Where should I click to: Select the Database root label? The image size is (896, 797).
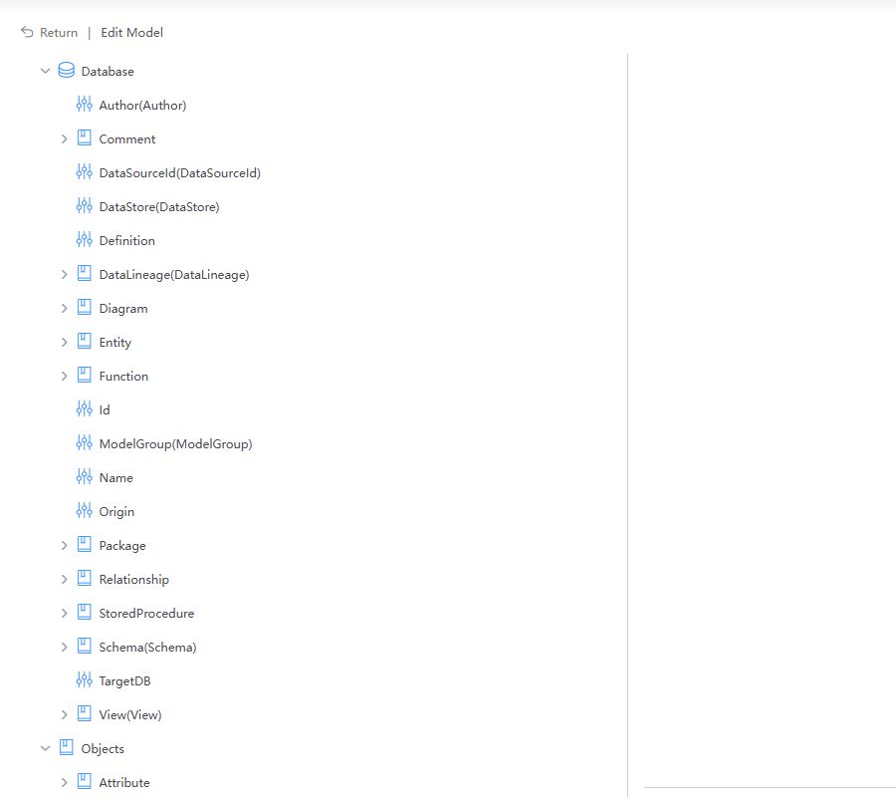[x=108, y=72]
